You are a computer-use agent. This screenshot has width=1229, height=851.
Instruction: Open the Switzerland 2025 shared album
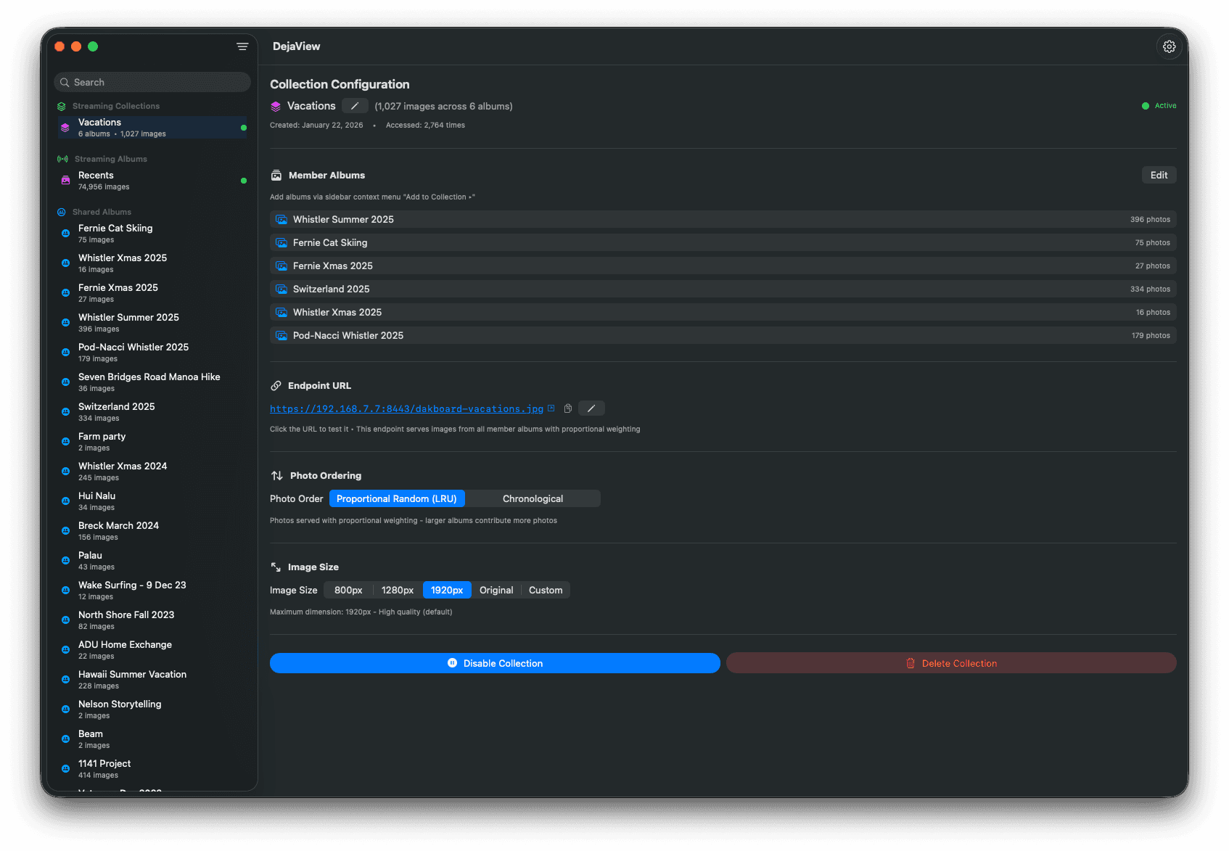point(116,411)
